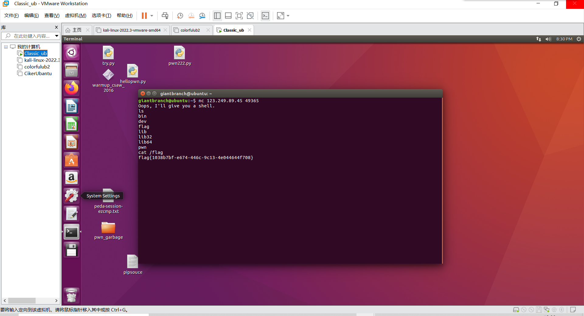Open the snapshot manager toolbar icon
Screen dimensions: 584x316
pyautogui.click(x=202, y=16)
